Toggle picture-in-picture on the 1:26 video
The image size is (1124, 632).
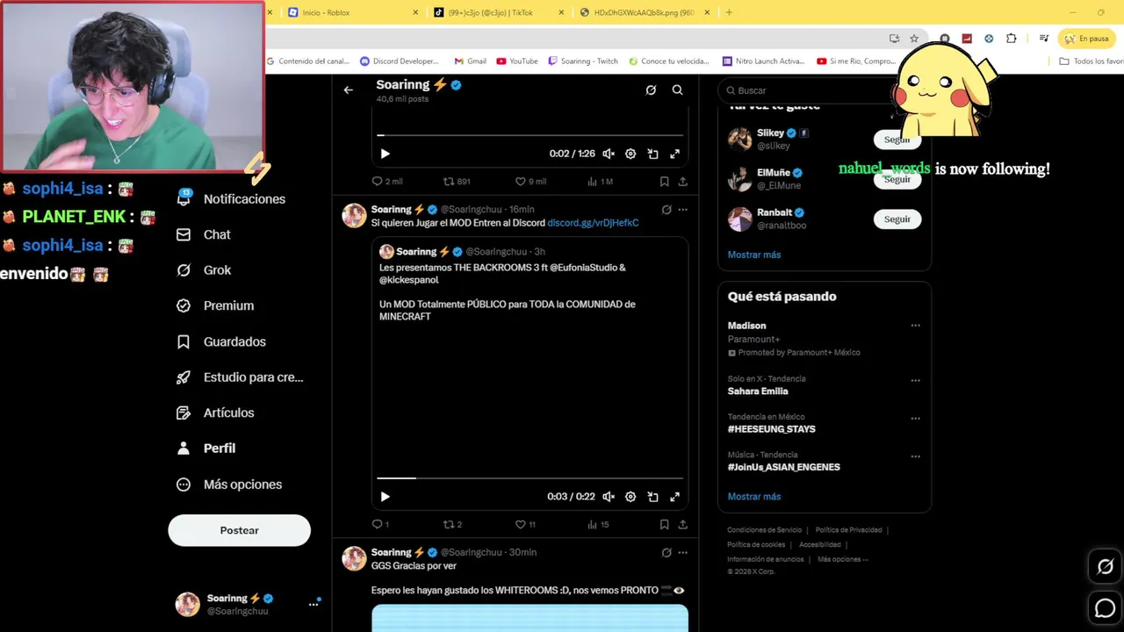click(652, 154)
